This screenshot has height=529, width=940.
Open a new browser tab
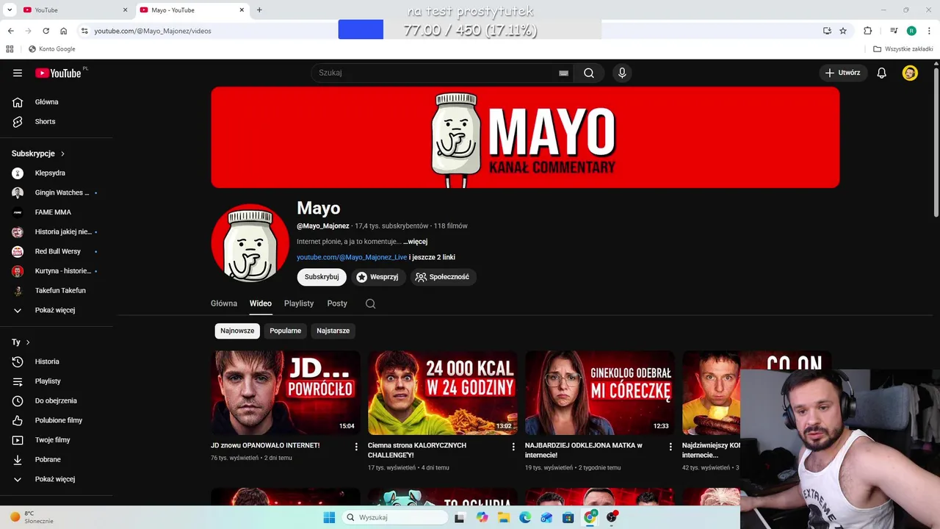click(x=259, y=10)
